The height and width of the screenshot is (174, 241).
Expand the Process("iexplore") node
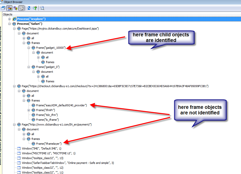[x=10, y=19]
